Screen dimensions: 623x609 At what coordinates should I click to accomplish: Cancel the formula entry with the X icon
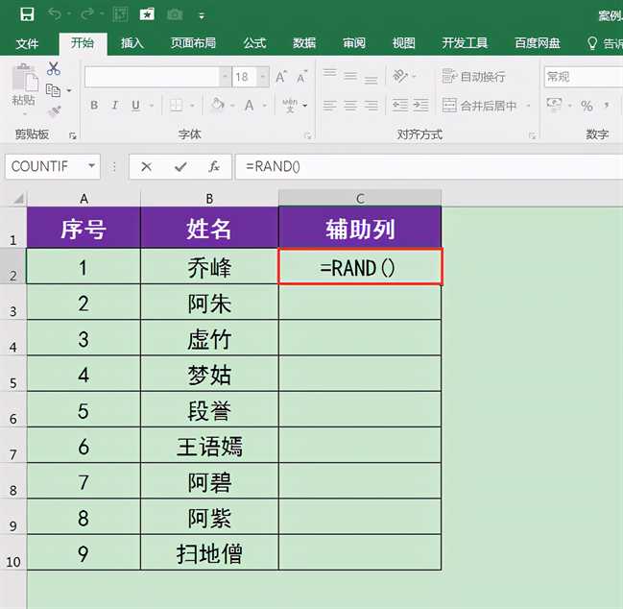pos(147,166)
